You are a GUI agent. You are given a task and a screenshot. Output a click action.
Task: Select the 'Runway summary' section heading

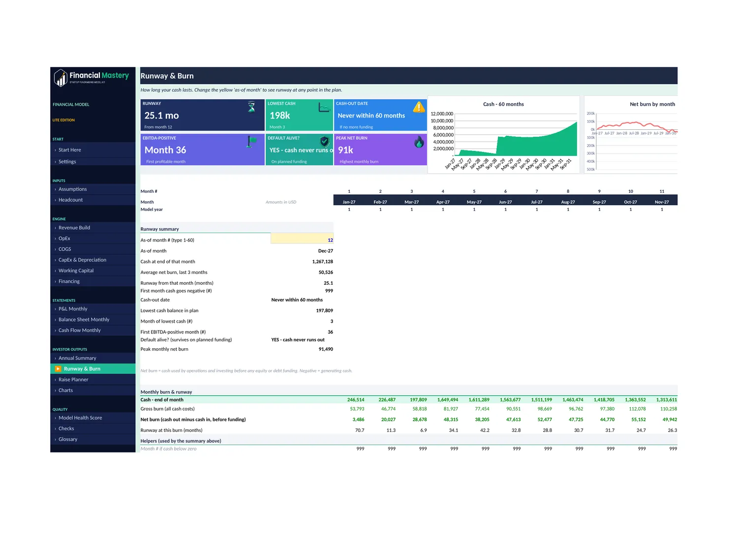tap(160, 229)
